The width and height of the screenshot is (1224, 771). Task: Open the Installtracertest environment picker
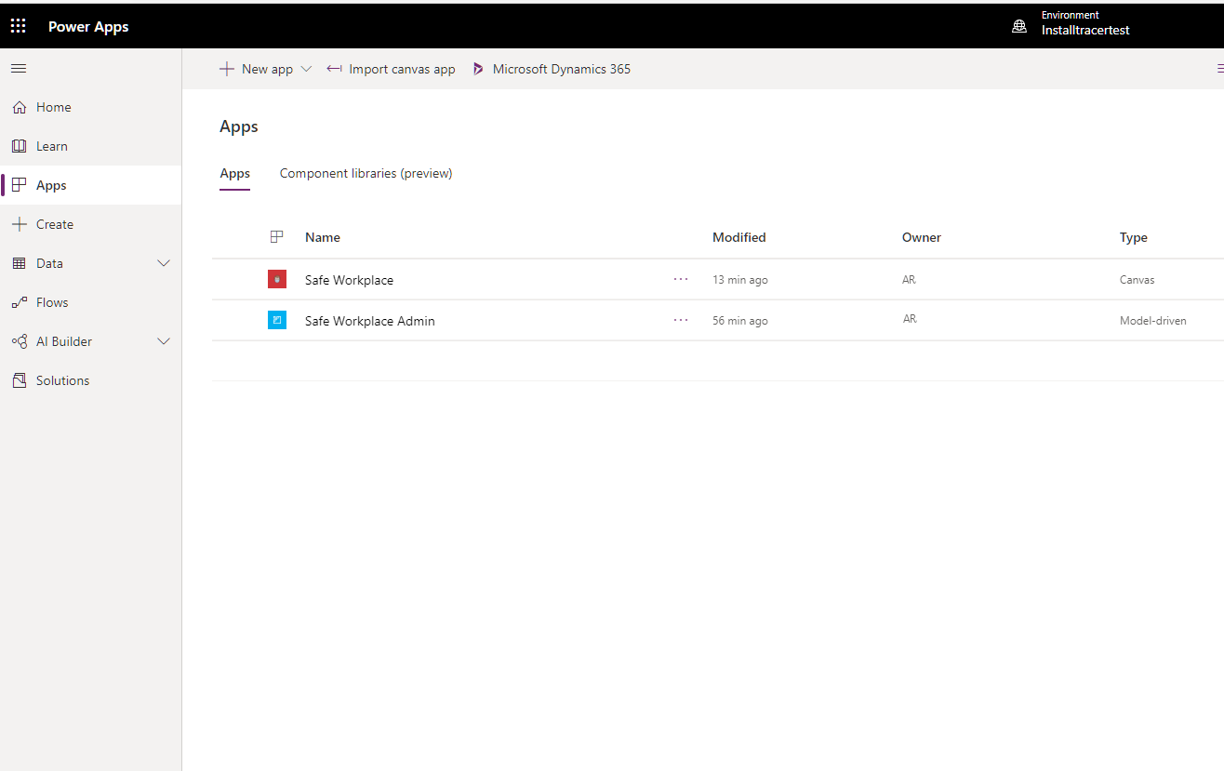1085,30
